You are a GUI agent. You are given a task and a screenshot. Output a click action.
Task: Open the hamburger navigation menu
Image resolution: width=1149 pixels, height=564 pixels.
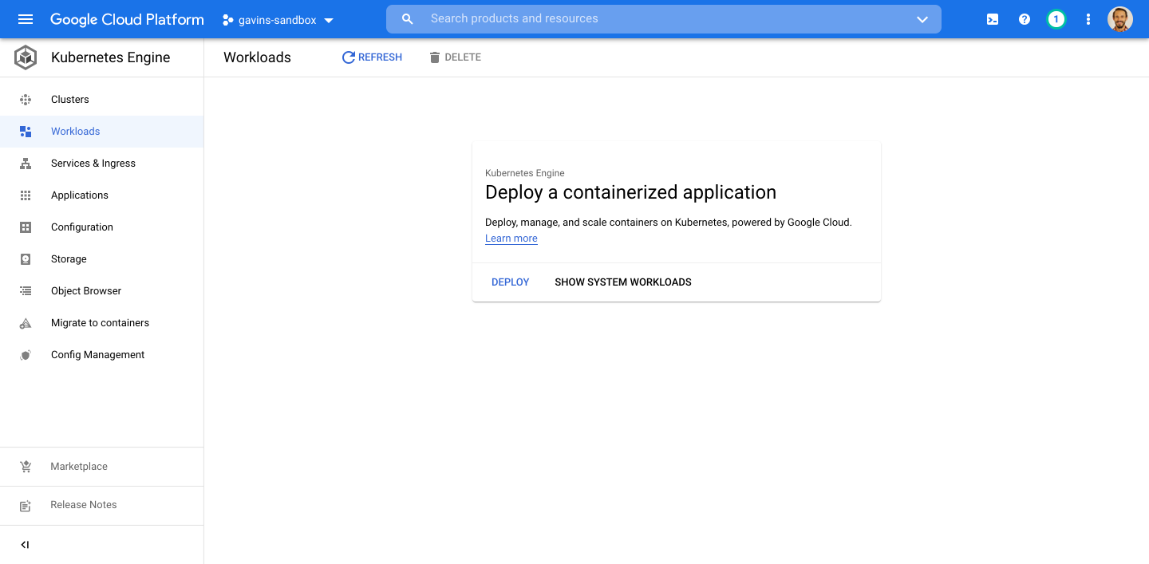coord(26,19)
